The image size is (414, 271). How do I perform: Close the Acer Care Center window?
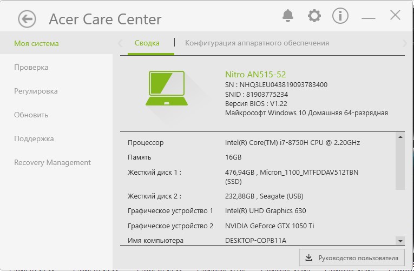395,15
